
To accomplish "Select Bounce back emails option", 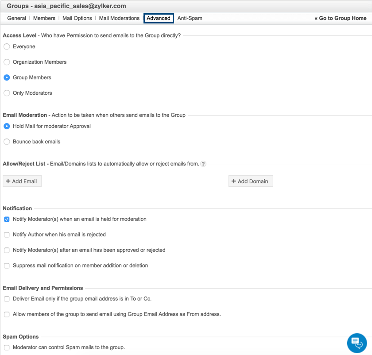I will pos(7,142).
